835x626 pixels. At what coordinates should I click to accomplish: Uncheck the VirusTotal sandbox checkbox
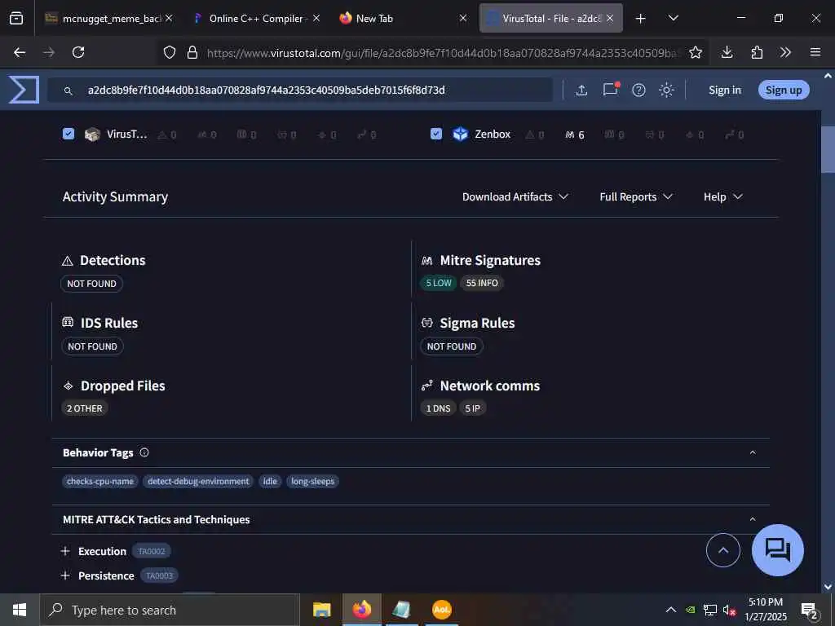point(68,134)
